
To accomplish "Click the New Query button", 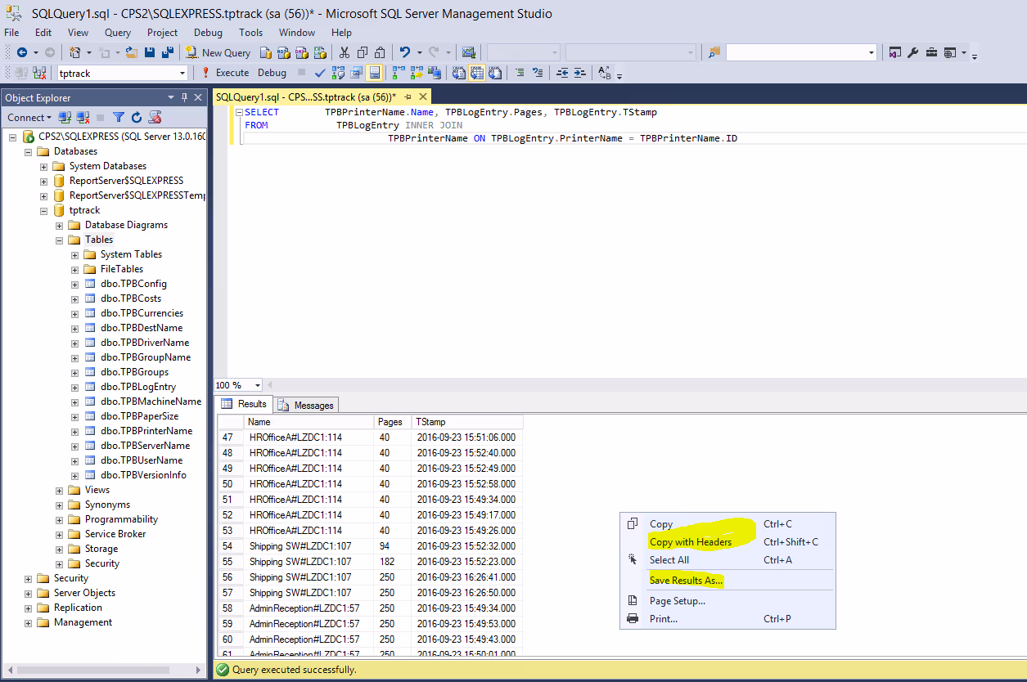I will (218, 52).
